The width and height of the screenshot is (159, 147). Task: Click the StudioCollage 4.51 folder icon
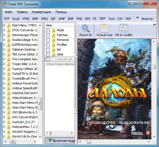[x=9, y=40]
